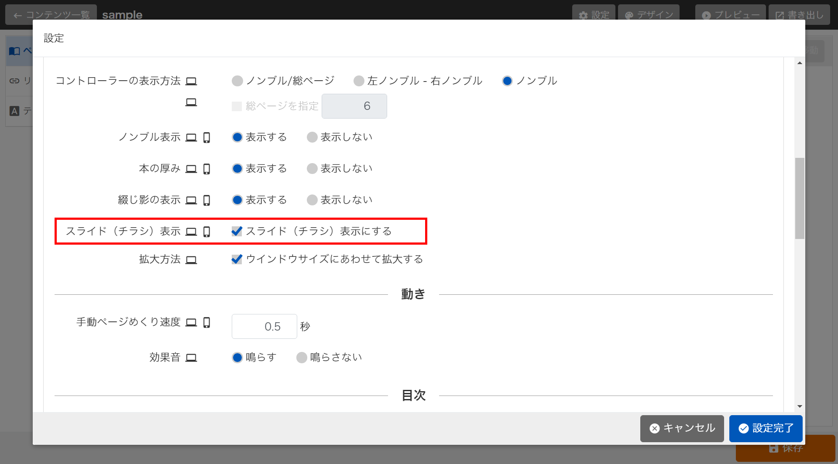Uncheck スライド（チラシ）表示にする checkbox

(x=237, y=231)
